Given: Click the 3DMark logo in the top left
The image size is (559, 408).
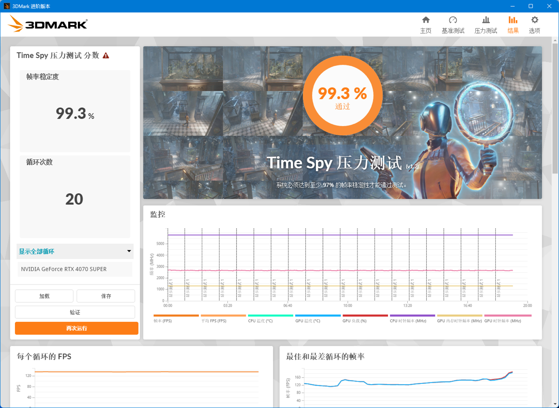Looking at the screenshot, I should pos(47,24).
